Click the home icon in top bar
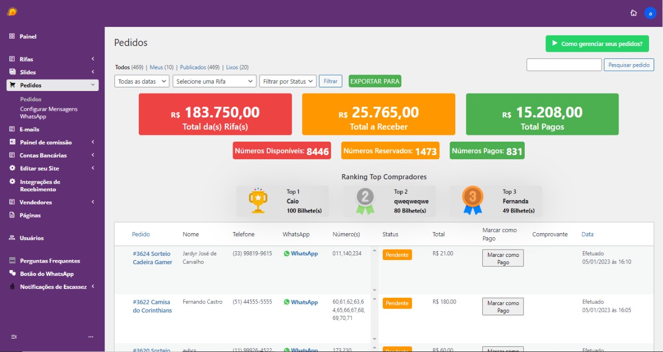Viewport: 663px width, 352px height. (x=633, y=13)
